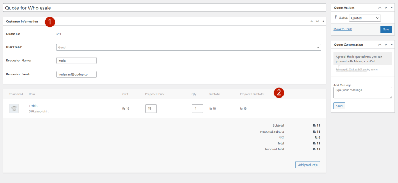Viewport: 398px width, 183px height.
Task: Click the Proposed Price column header
Action: point(155,94)
